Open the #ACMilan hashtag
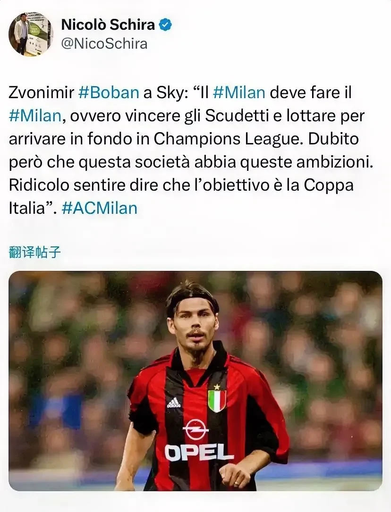This screenshot has height=512, width=391. coord(99,208)
